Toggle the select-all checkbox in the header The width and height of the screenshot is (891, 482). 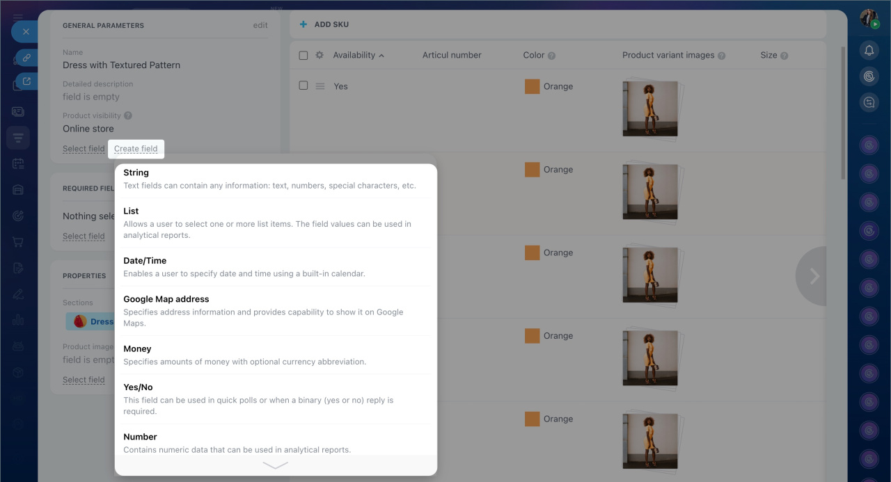tap(303, 56)
